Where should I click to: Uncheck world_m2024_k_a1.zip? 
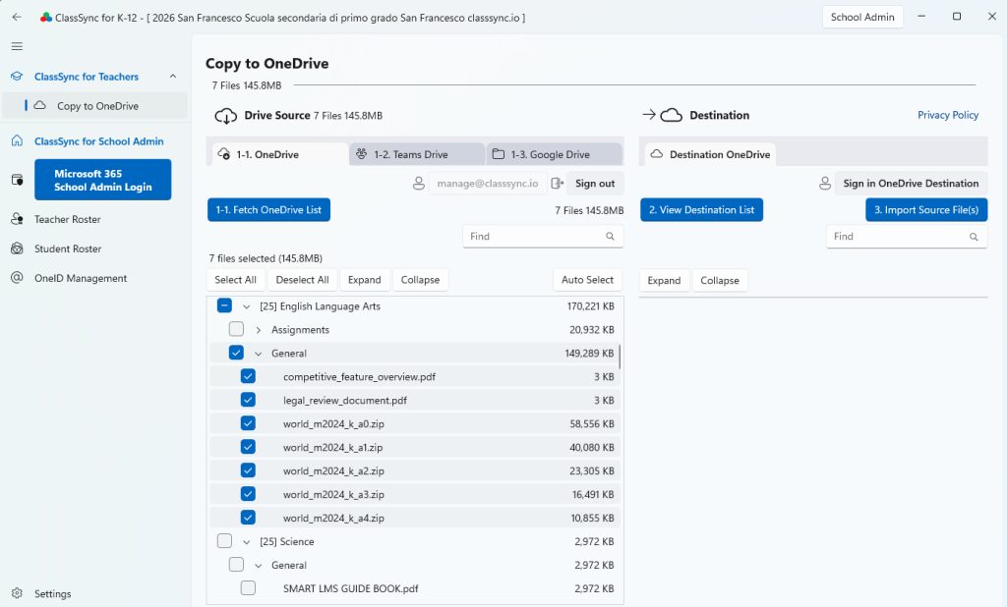248,447
